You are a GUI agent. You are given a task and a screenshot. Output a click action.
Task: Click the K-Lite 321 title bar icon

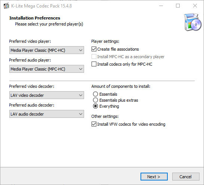click(6, 6)
